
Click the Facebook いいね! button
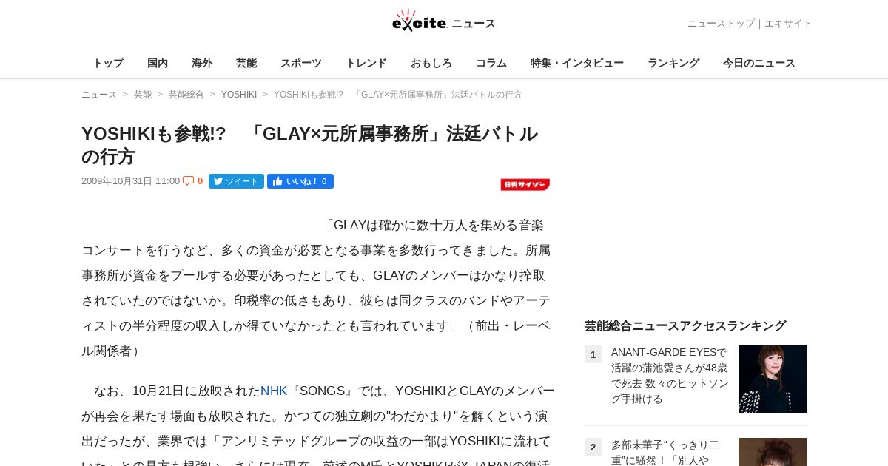coord(300,181)
